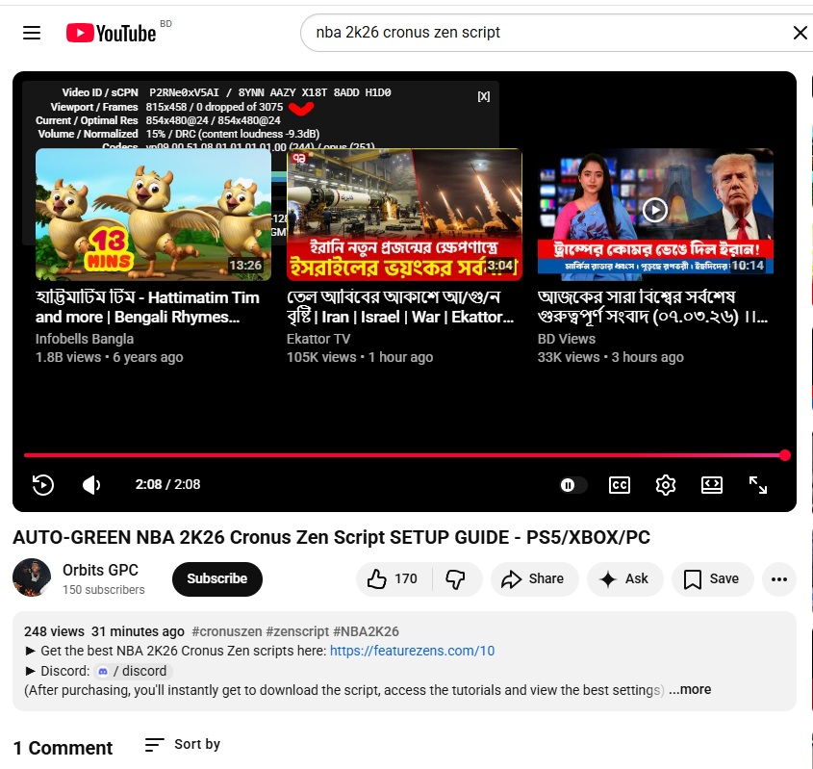Screen dimensions: 813x769
Task: Open Sort by comments dropdown
Action: click(183, 745)
